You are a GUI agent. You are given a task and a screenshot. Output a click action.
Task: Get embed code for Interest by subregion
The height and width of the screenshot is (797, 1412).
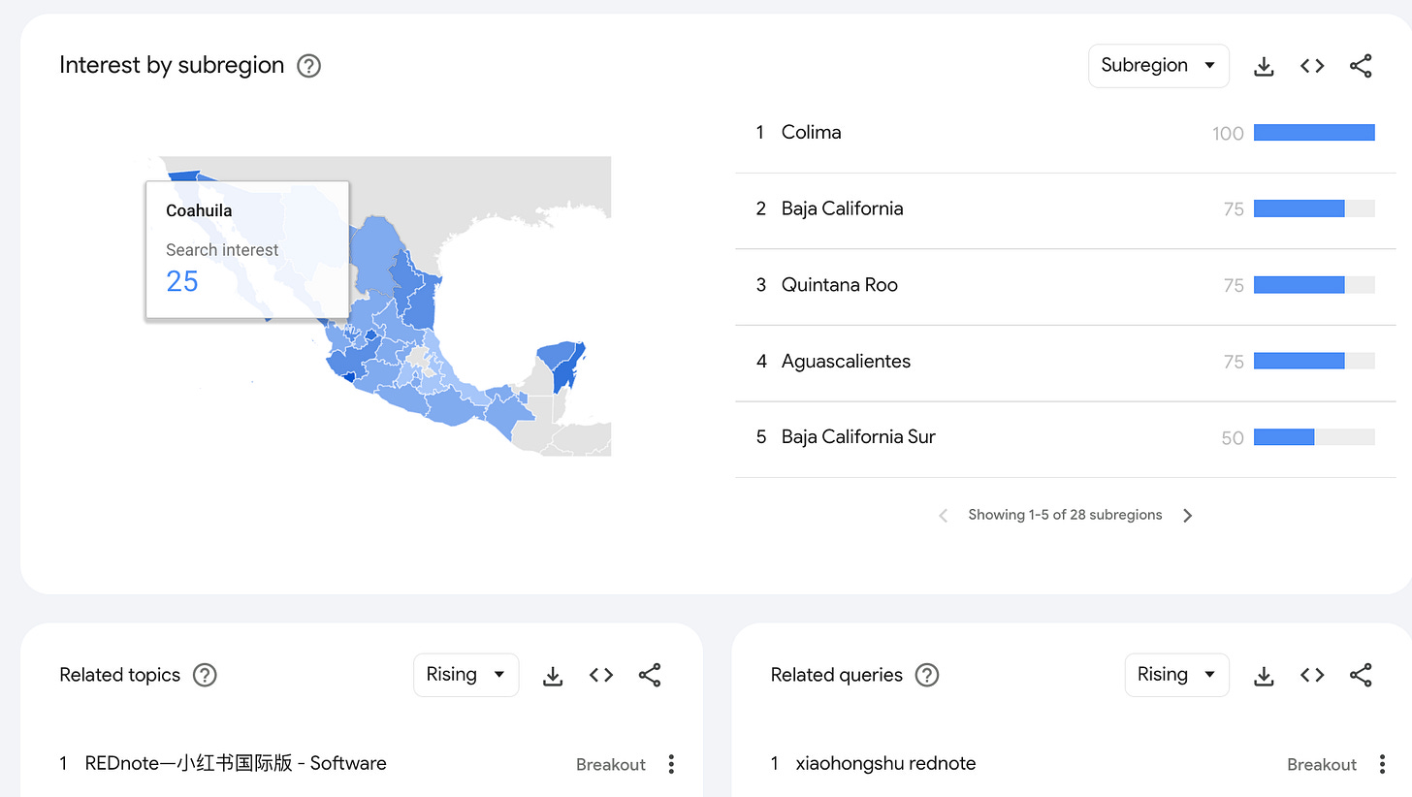point(1312,66)
